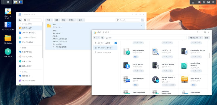This screenshot has width=217, height=105.
Task: Click 削除 button in Control Panel
Action: tap(63, 20)
